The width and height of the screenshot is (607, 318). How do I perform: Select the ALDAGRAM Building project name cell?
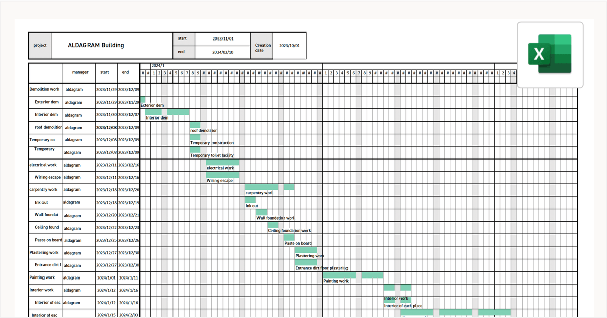tap(96, 45)
